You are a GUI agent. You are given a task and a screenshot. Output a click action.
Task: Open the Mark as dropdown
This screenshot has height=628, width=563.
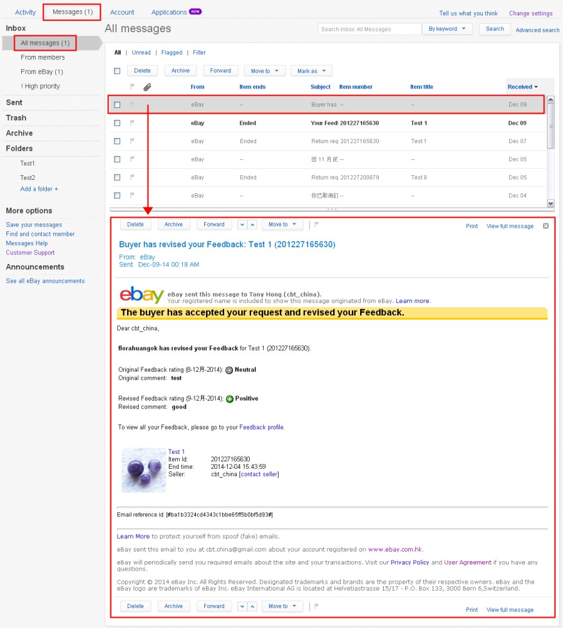click(x=313, y=71)
